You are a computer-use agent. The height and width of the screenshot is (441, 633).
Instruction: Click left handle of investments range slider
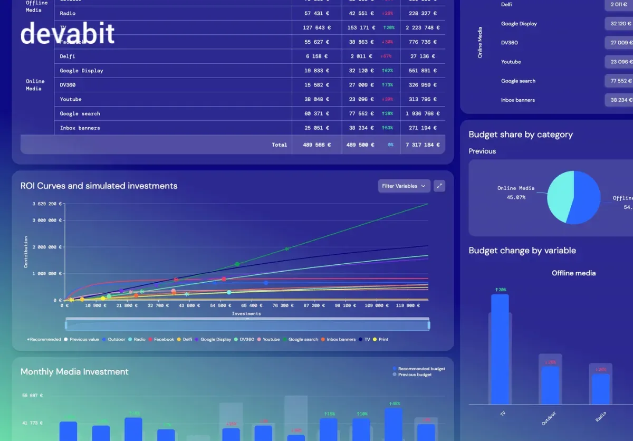pyautogui.click(x=66, y=325)
